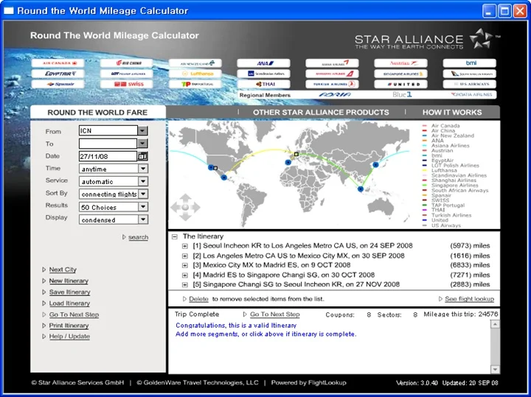Click the LOT Polish Airlines logo
531x397 pixels.
point(127,74)
